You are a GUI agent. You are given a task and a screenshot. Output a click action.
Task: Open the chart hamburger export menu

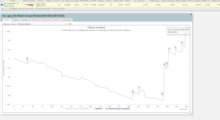187,28
